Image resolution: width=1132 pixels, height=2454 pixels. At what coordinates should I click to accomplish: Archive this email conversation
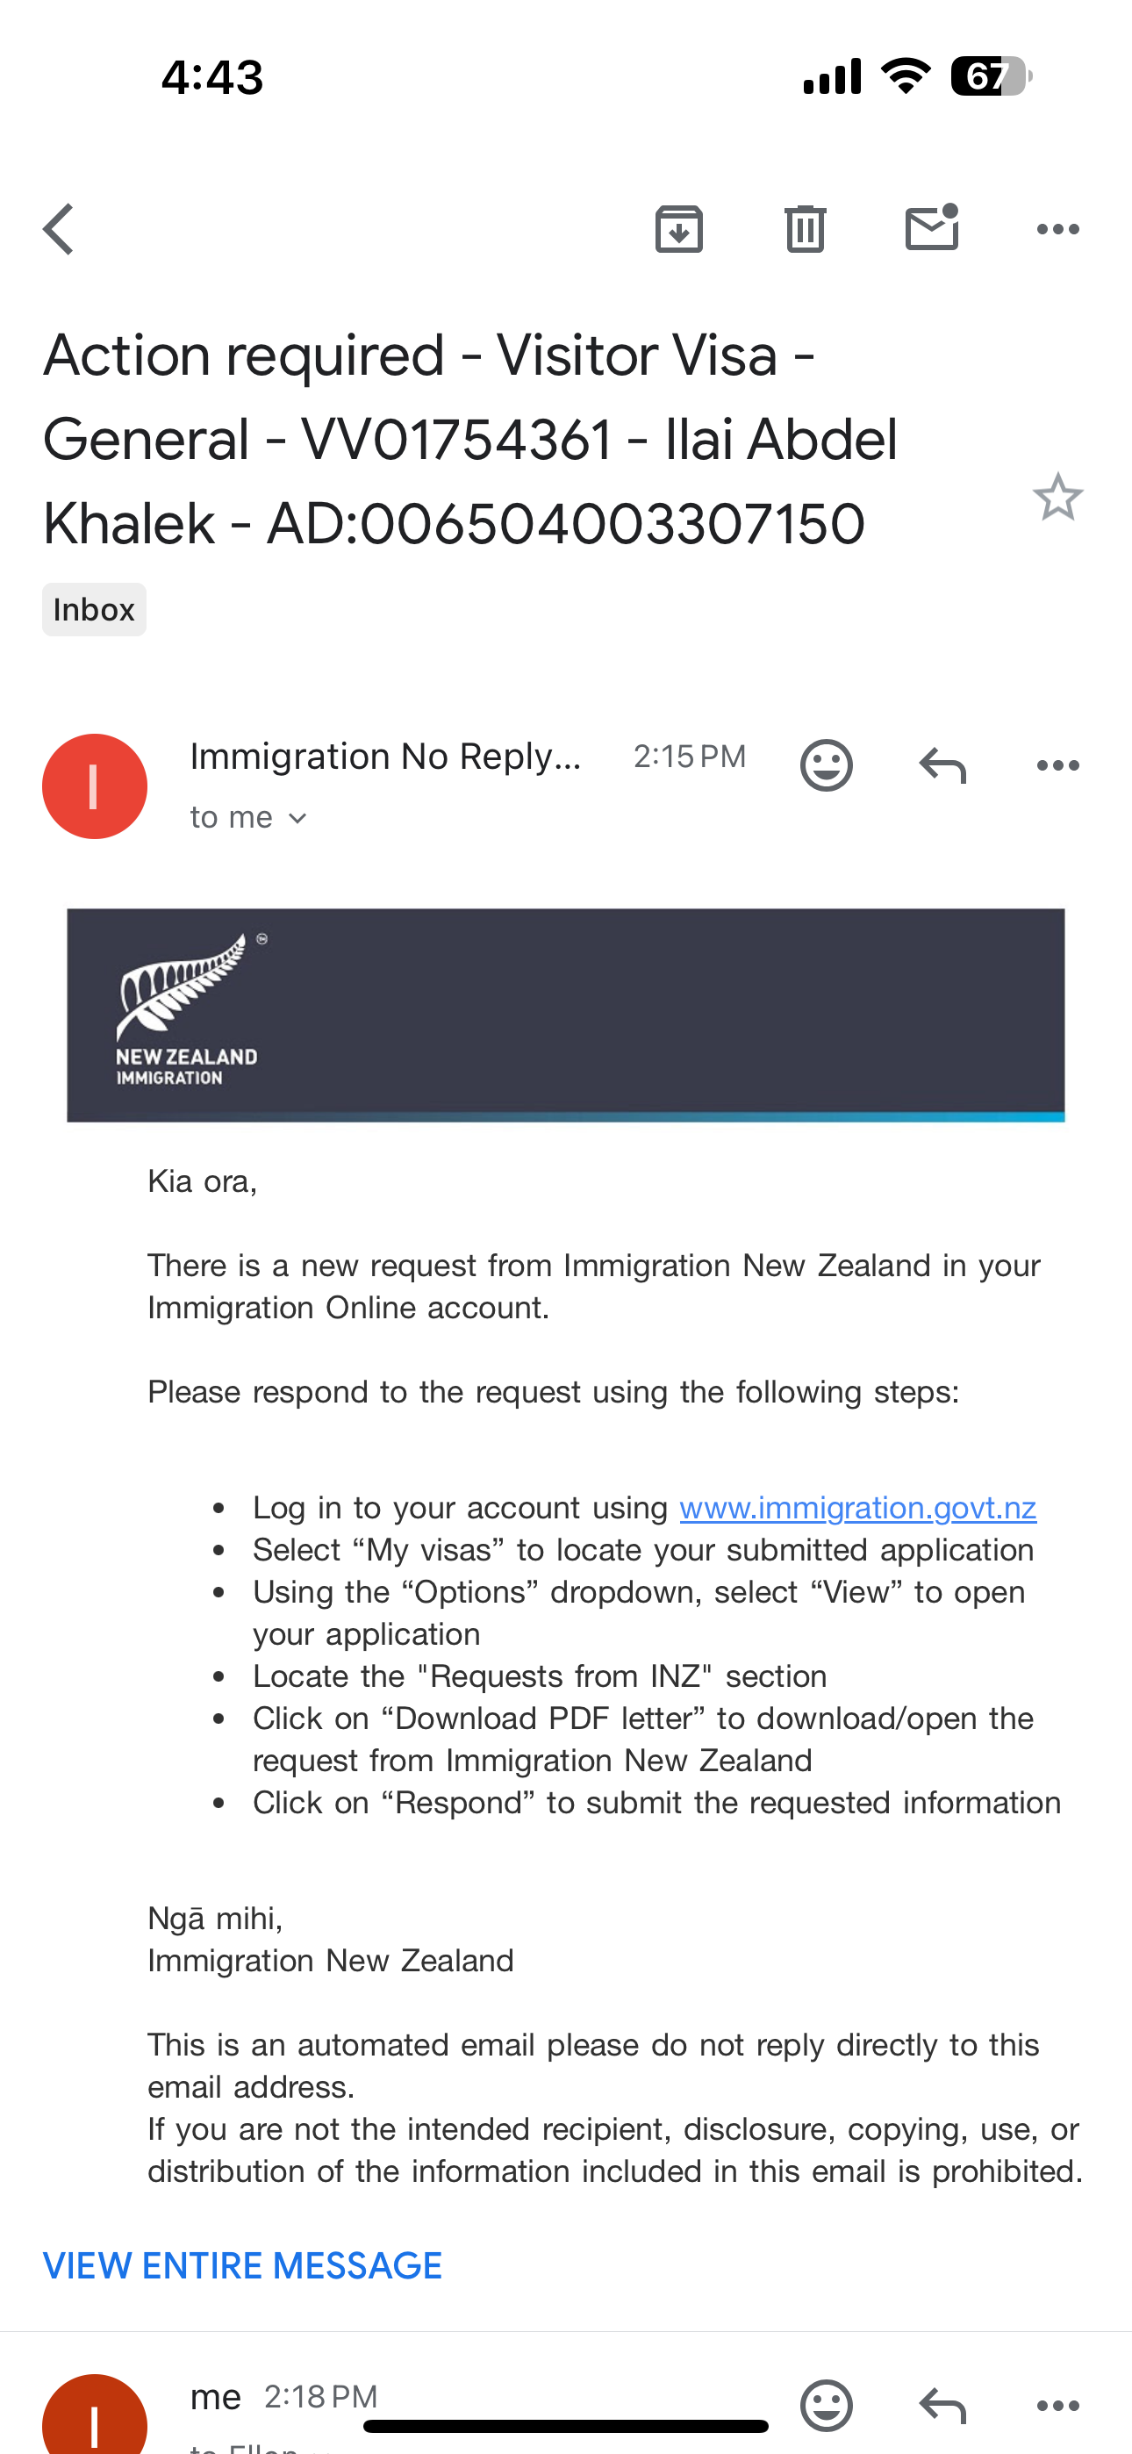pyautogui.click(x=678, y=230)
